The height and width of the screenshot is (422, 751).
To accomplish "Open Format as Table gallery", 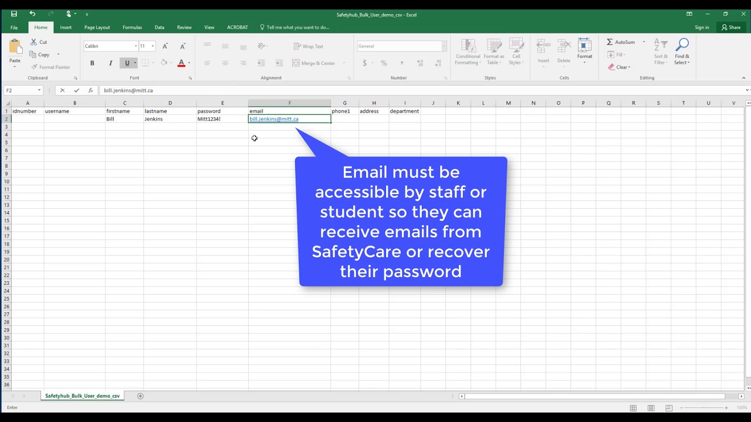I will pos(494,52).
